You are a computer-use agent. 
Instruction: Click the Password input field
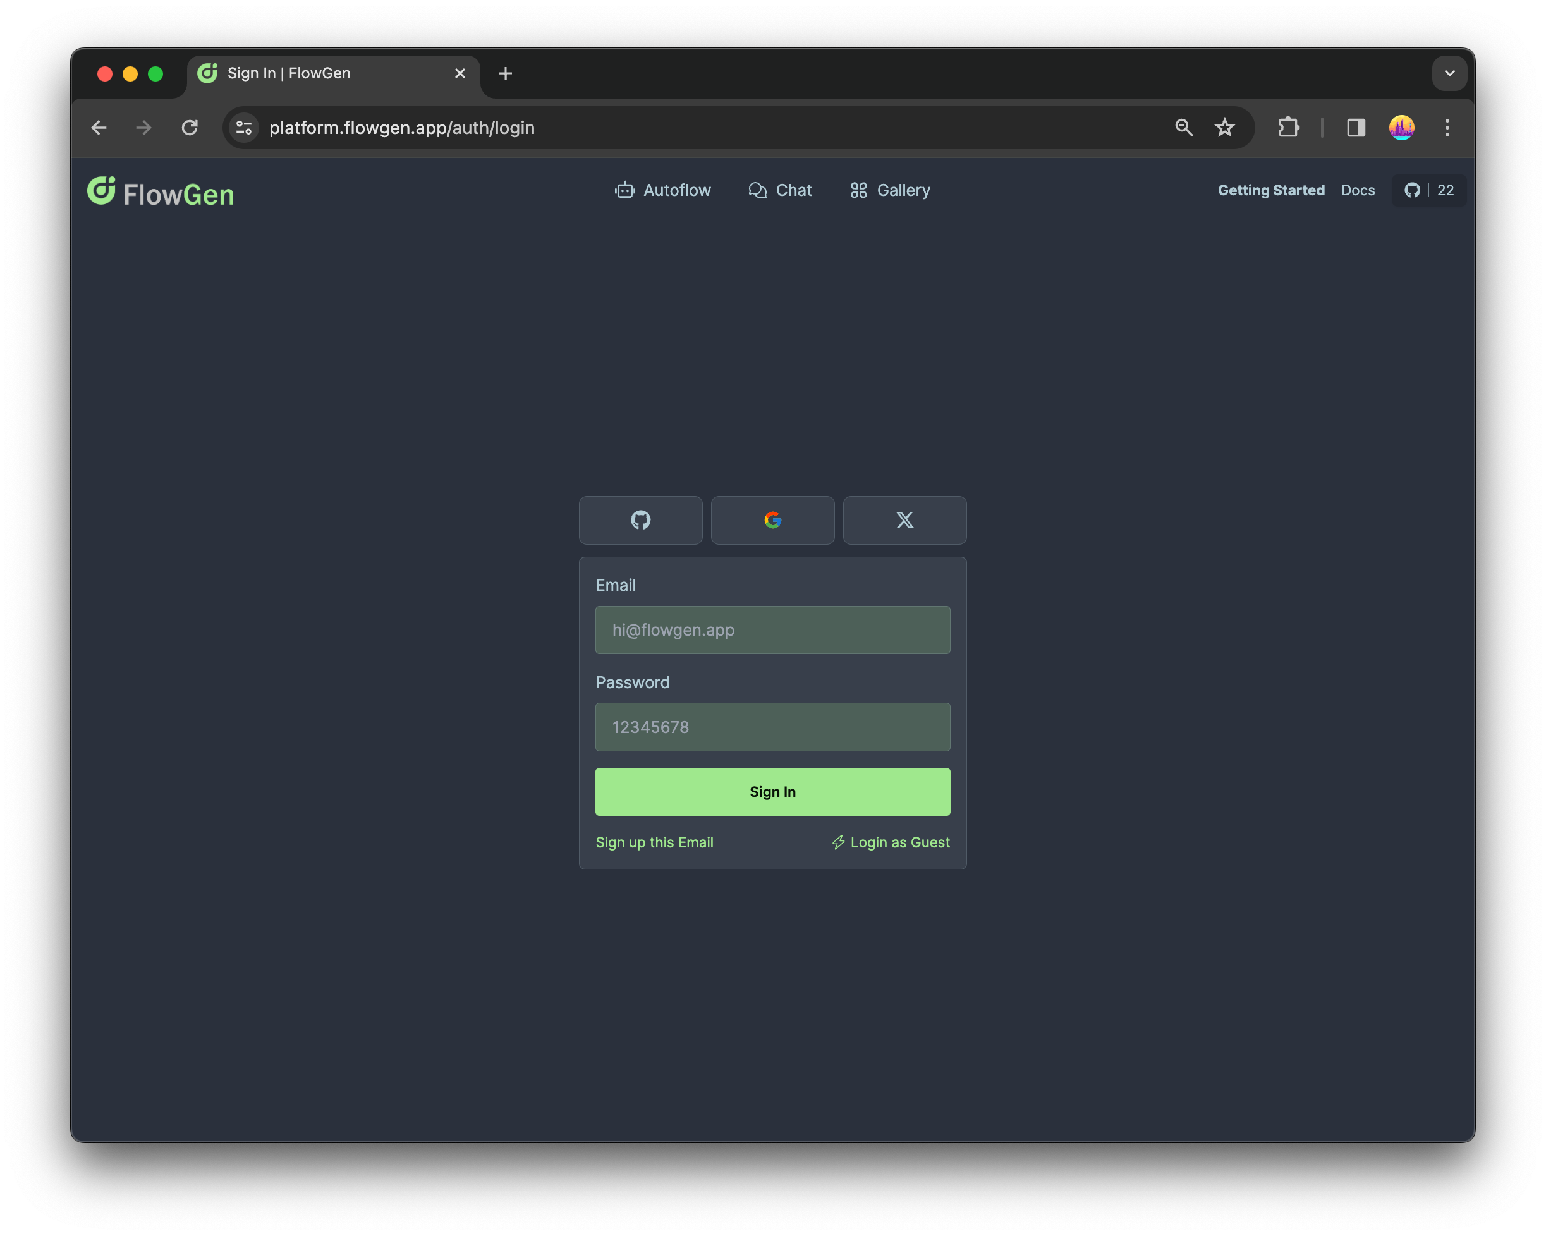click(x=773, y=727)
